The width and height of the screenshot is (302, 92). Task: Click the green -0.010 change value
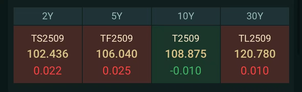coord(186,71)
